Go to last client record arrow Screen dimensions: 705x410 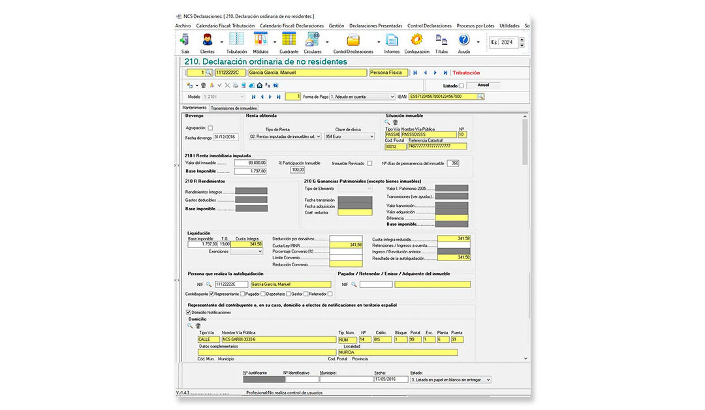(x=445, y=72)
